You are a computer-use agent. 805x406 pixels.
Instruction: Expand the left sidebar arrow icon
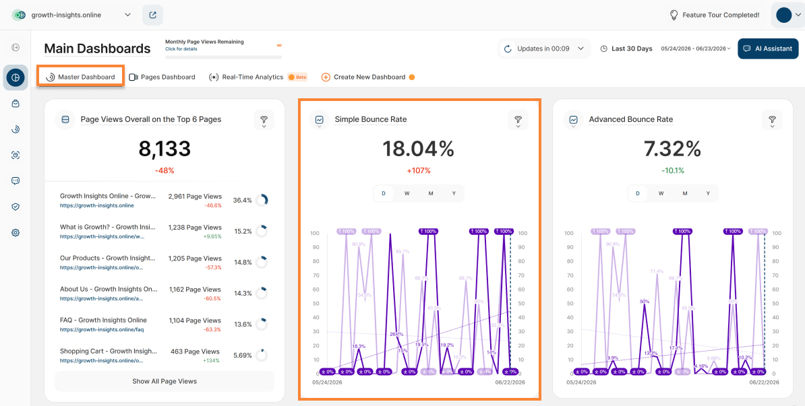pyautogui.click(x=16, y=48)
